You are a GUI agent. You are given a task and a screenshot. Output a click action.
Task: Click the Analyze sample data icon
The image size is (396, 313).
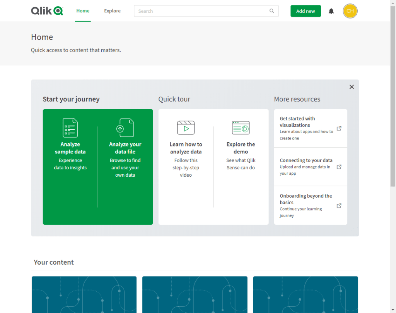coord(70,127)
